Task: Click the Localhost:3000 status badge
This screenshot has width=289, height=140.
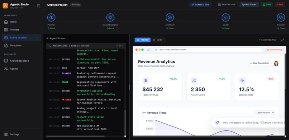Action: coord(267,40)
